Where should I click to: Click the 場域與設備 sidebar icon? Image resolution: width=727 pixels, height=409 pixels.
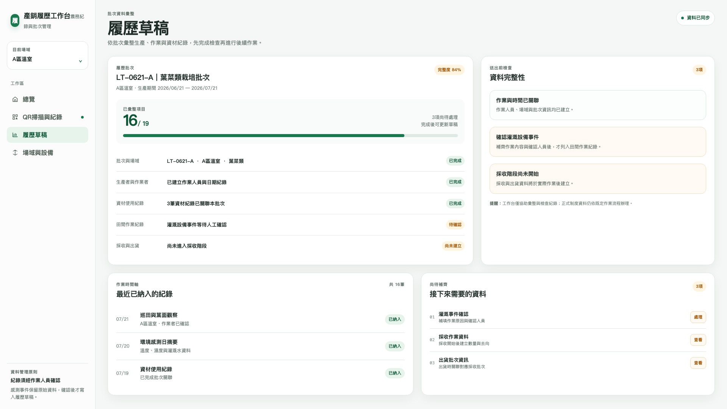point(15,153)
